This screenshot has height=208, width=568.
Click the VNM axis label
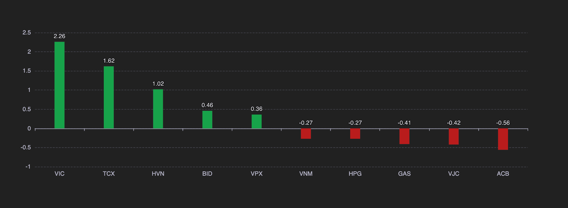[306, 174]
